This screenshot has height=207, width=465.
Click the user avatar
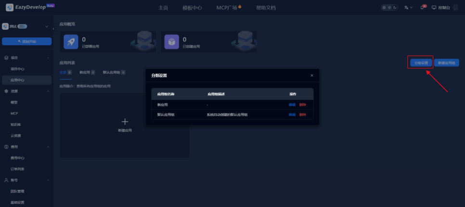456,8
